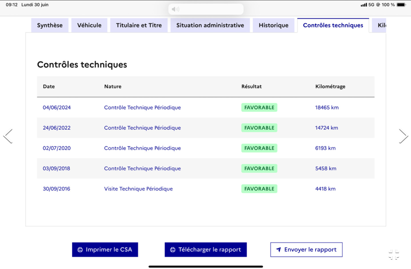
Task: Tap the battery indicator in the status bar
Action: (x=401, y=5)
